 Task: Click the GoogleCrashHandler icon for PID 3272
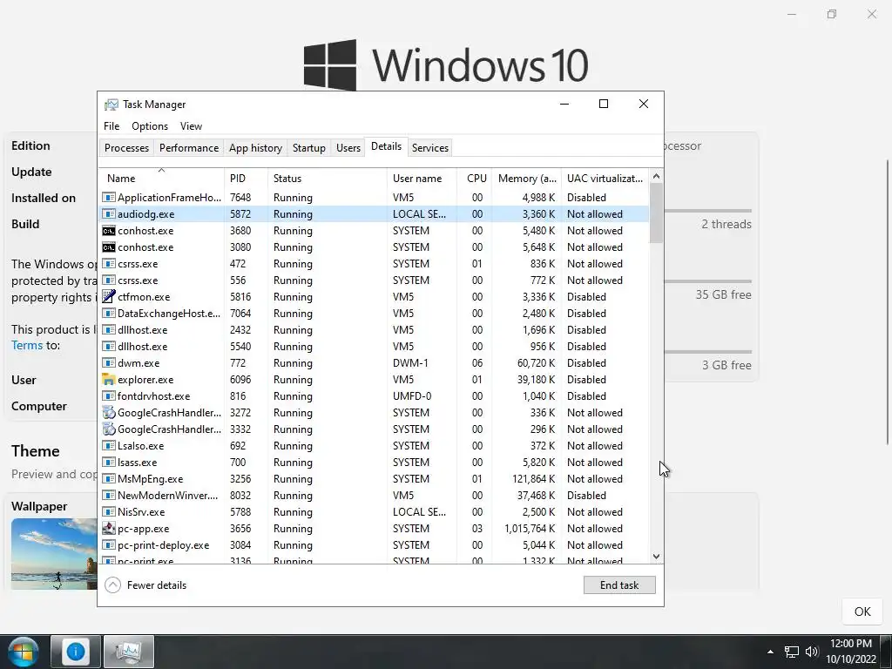coord(108,412)
